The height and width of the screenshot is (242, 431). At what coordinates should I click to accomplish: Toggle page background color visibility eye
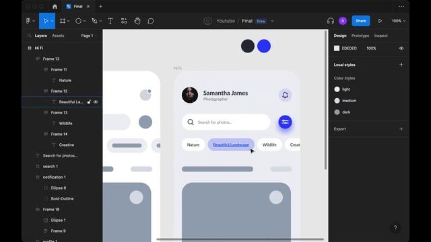401,48
